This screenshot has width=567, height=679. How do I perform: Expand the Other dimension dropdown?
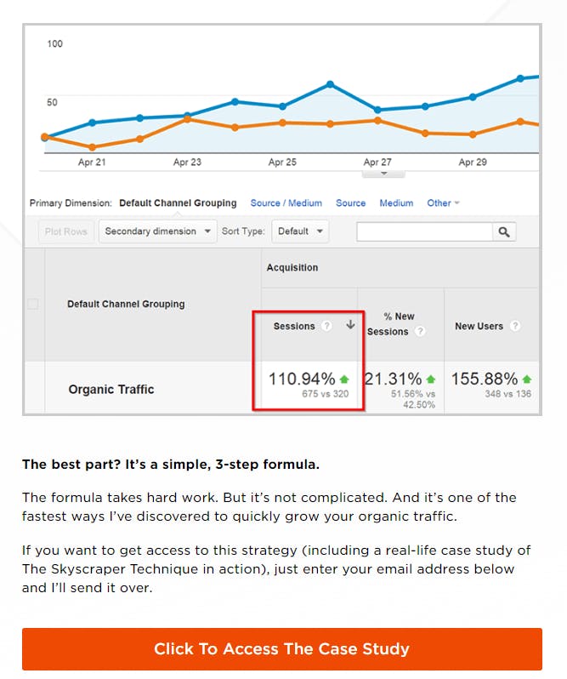click(x=443, y=203)
